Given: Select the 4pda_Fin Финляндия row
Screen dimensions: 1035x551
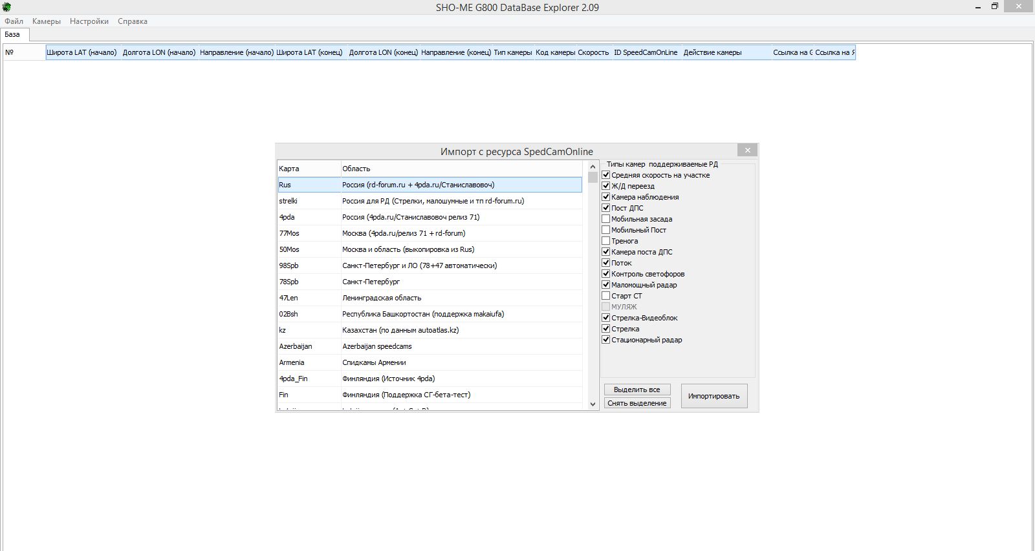Looking at the screenshot, I should pyautogui.click(x=430, y=379).
